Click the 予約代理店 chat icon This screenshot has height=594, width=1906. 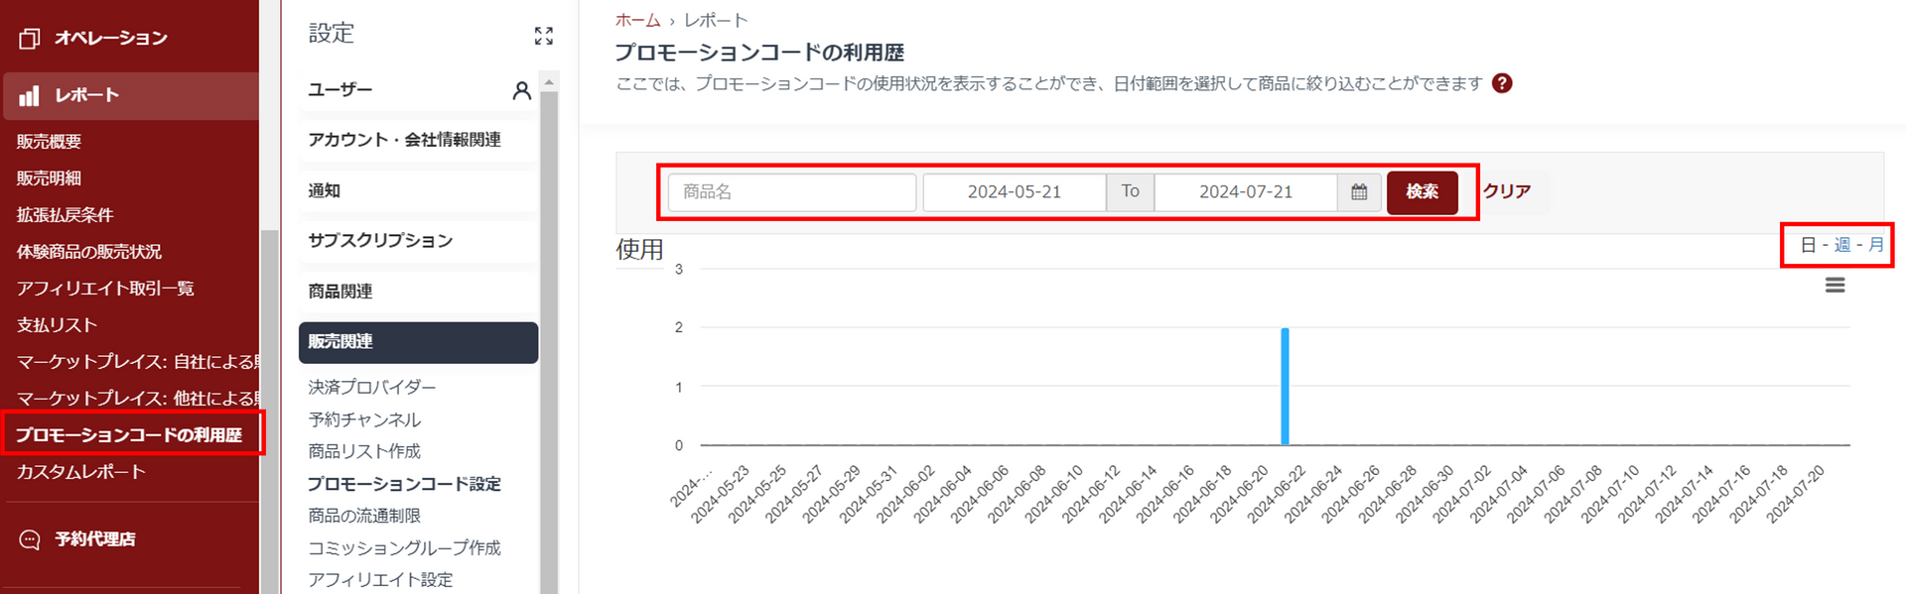30,539
